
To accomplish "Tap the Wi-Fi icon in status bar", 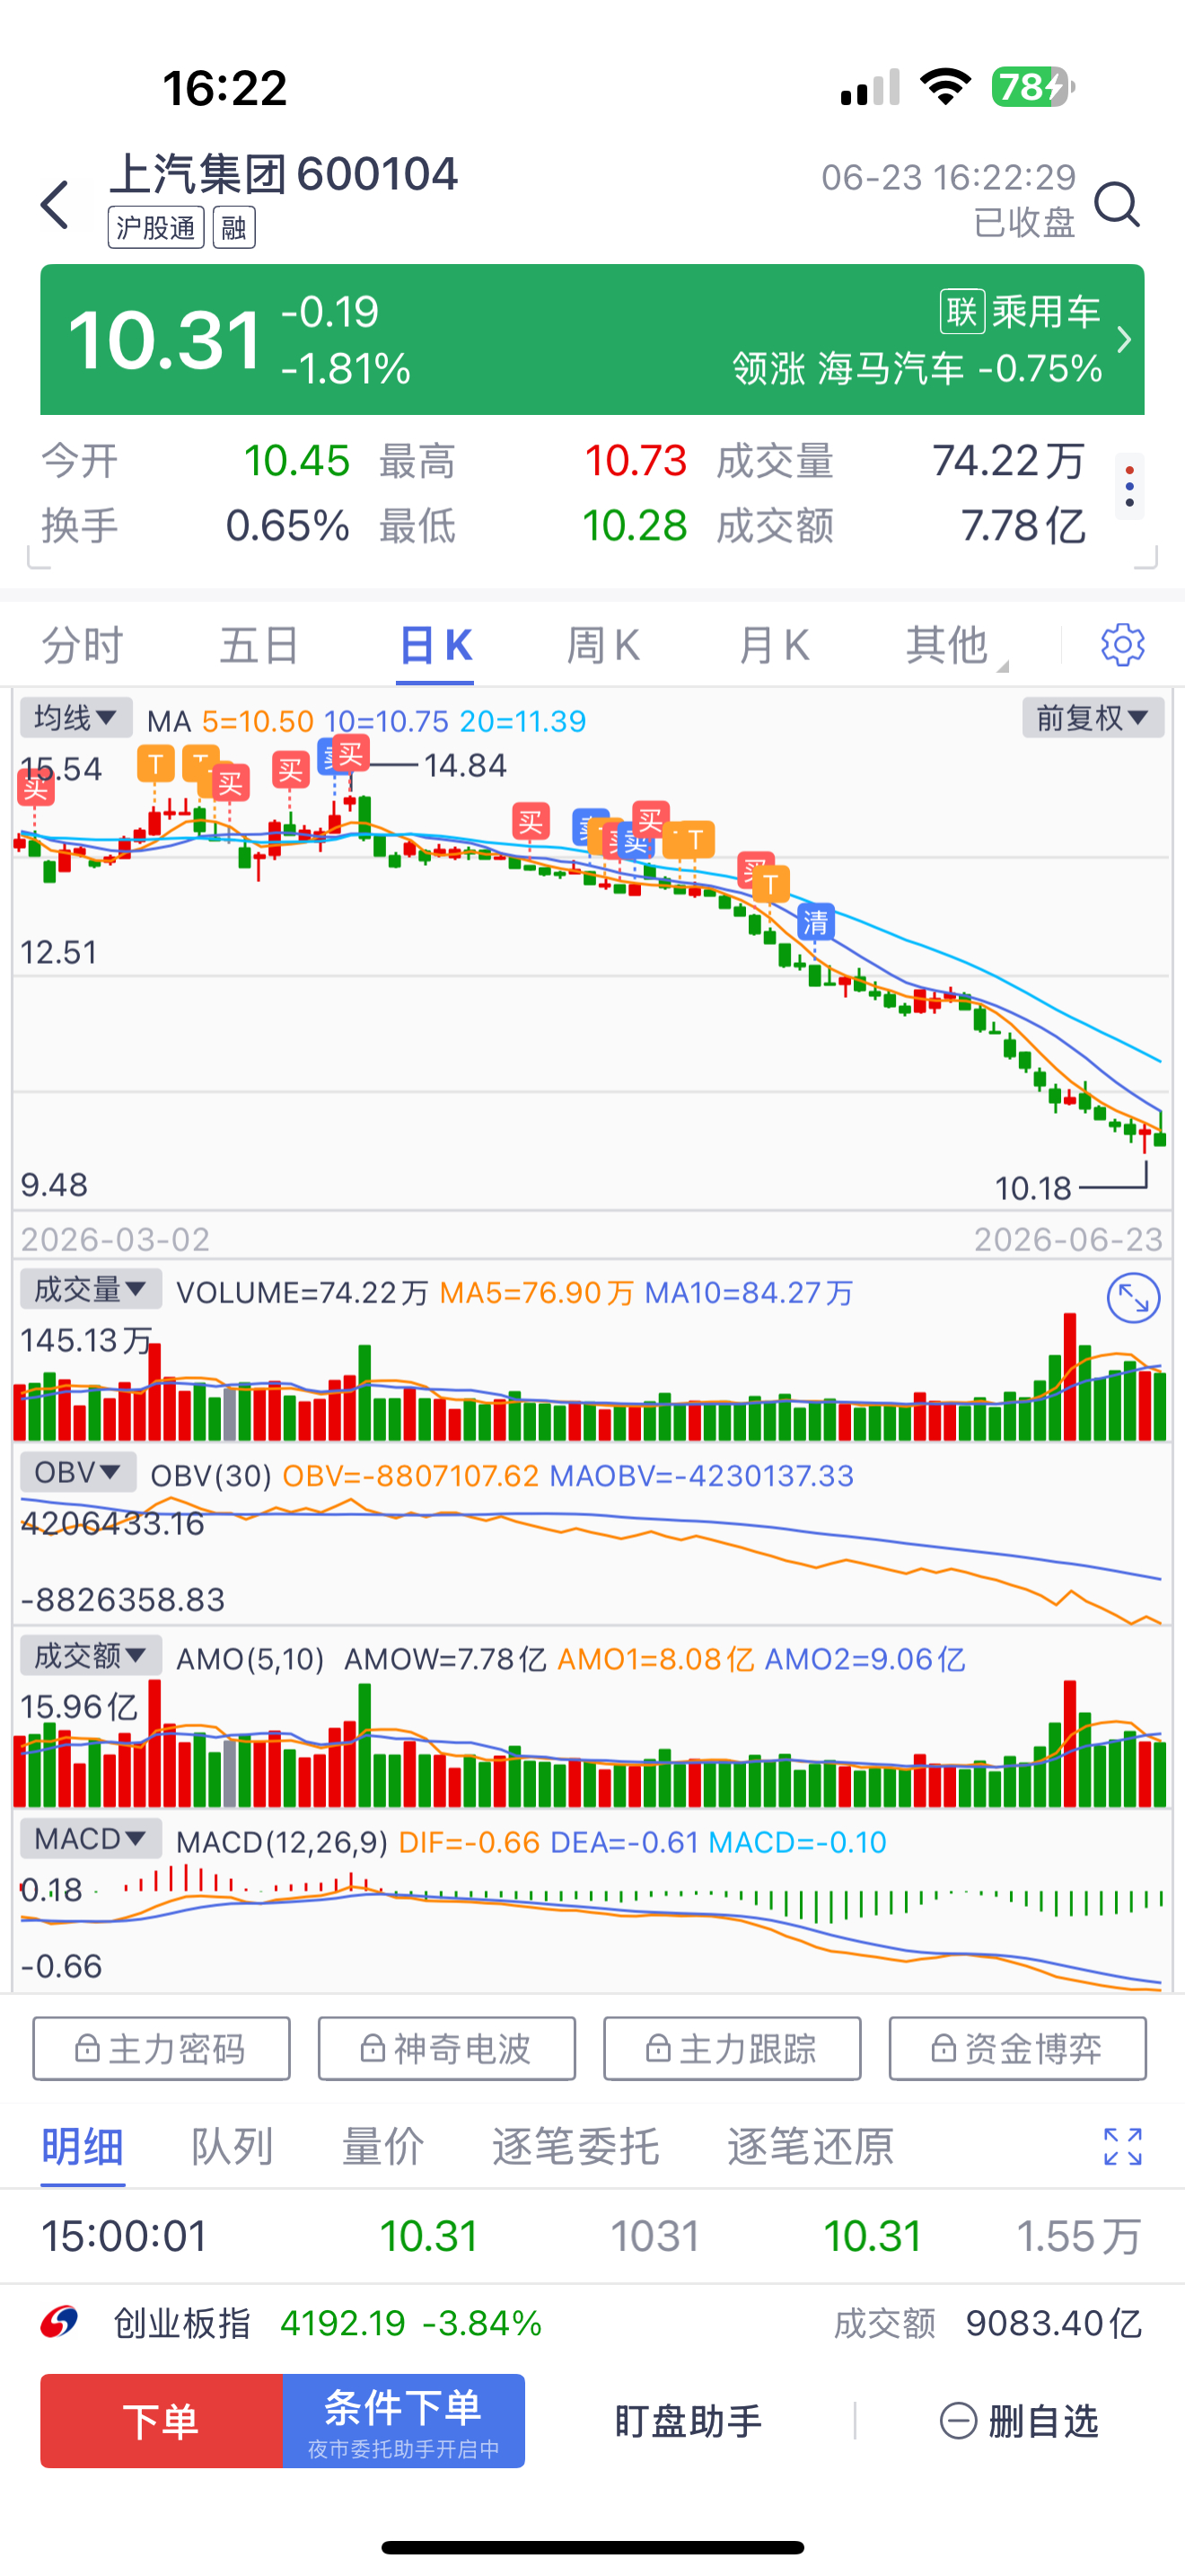I will click(x=945, y=86).
